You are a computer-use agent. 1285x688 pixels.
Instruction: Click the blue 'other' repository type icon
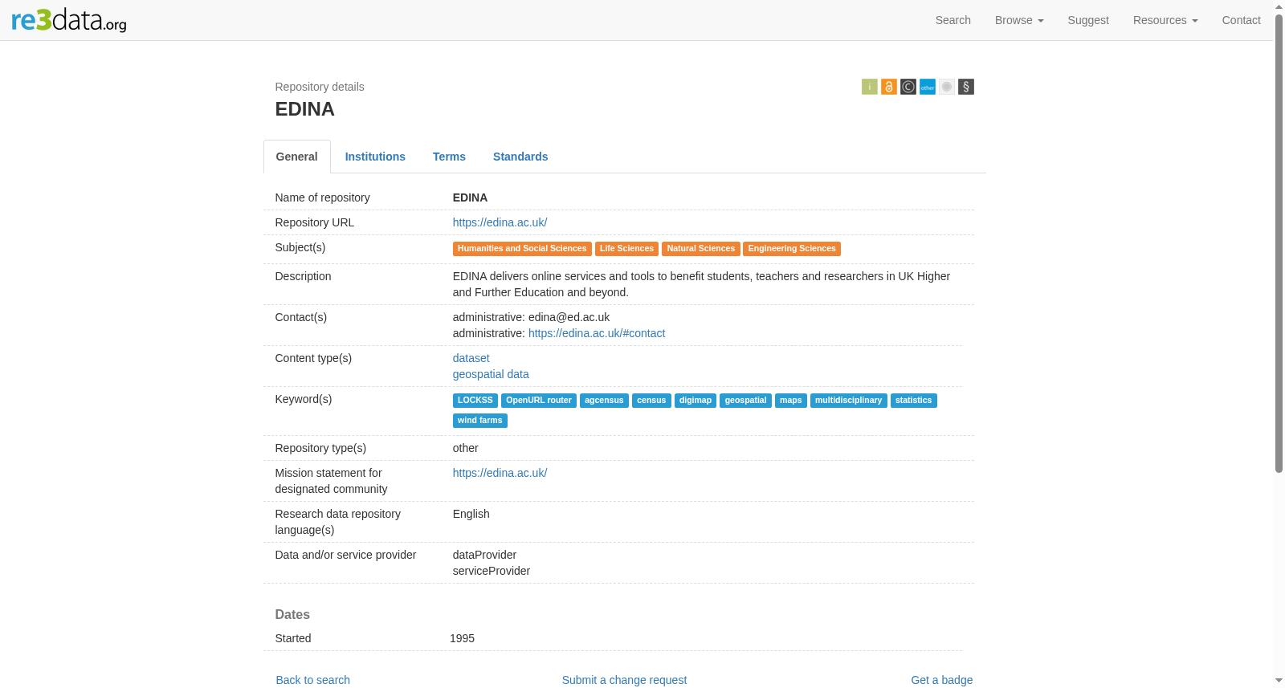[x=927, y=87]
